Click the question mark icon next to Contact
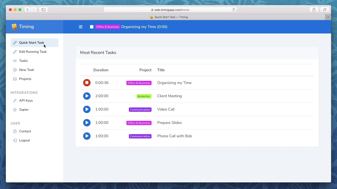The width and height of the screenshot is (337, 189). click(15, 131)
